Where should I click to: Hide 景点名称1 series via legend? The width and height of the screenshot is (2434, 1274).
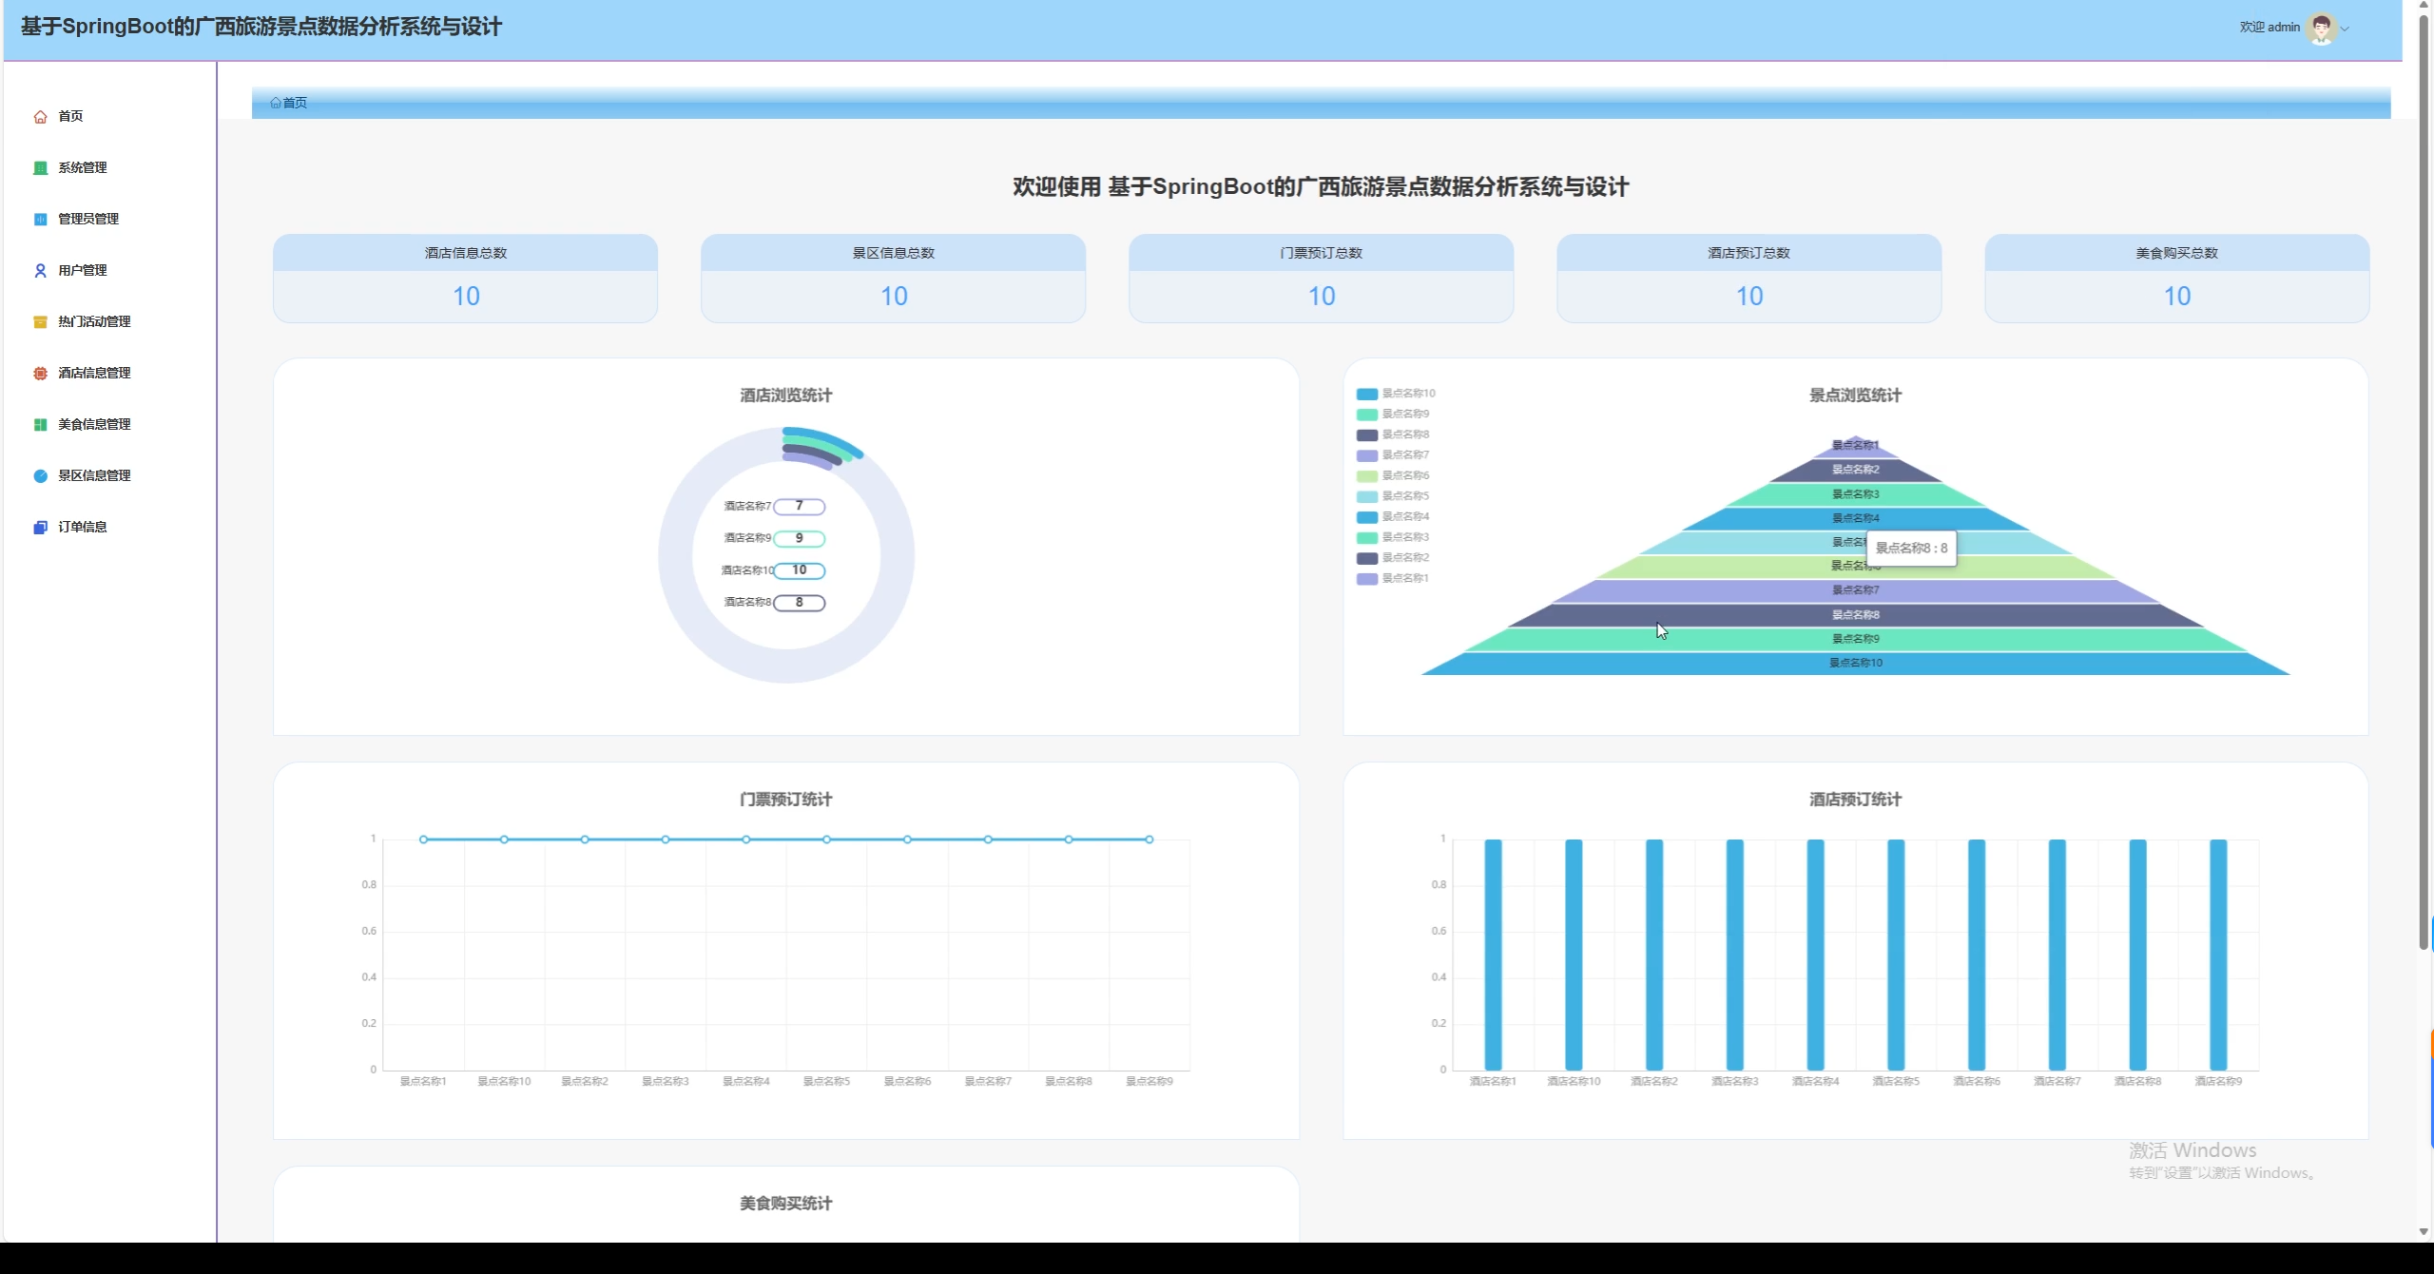pyautogui.click(x=1393, y=578)
